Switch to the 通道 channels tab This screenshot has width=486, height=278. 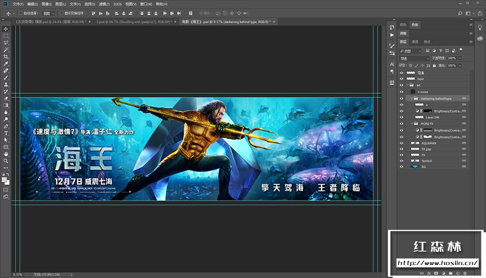[x=415, y=42]
